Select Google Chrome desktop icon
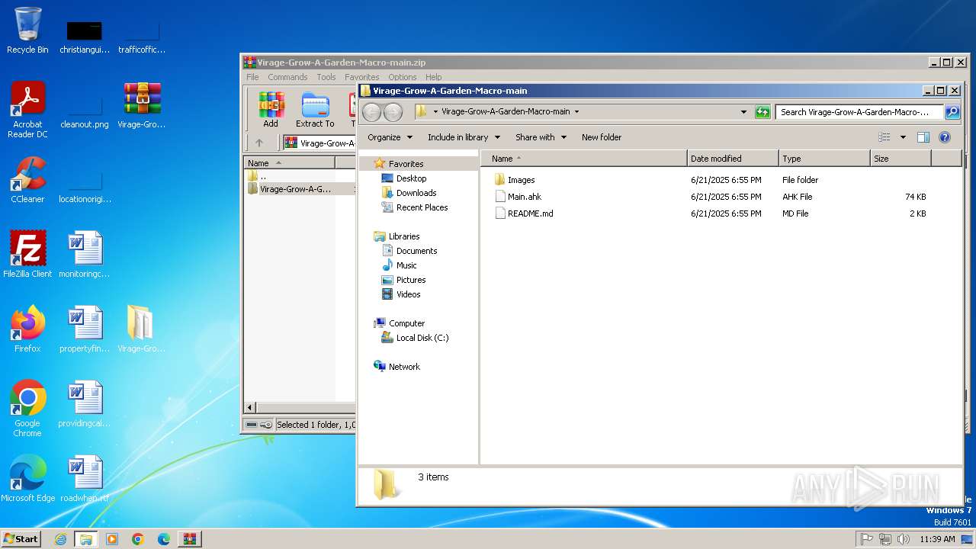 (x=27, y=409)
